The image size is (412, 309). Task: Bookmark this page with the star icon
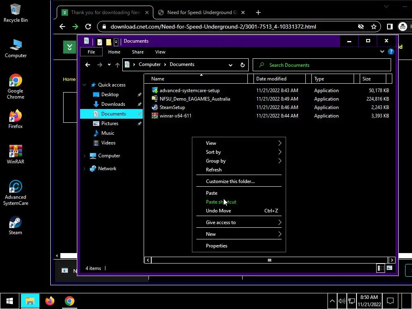click(374, 27)
